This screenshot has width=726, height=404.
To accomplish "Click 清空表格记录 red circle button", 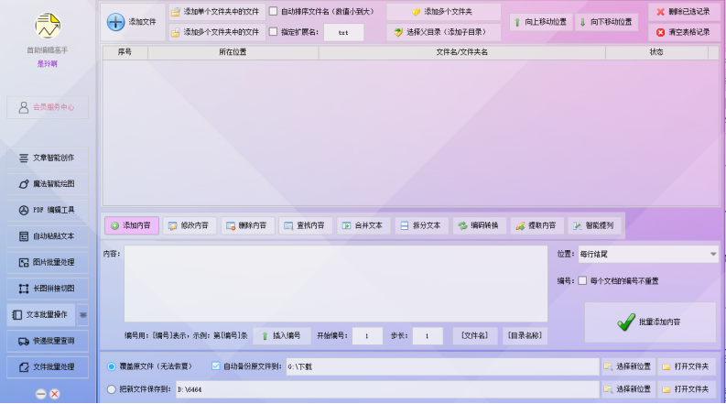I will point(684,32).
